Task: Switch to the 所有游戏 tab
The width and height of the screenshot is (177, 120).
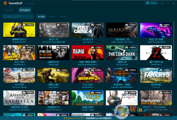Action: pyautogui.click(x=25, y=10)
